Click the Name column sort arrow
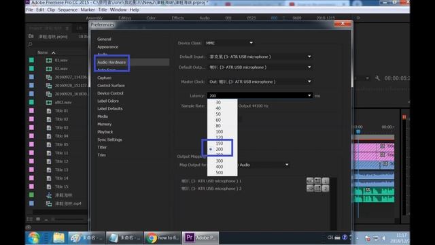The height and width of the screenshot is (245, 435). pyautogui.click(x=54, y=52)
